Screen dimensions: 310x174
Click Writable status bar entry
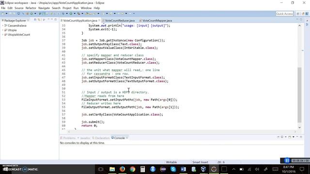[171, 162]
